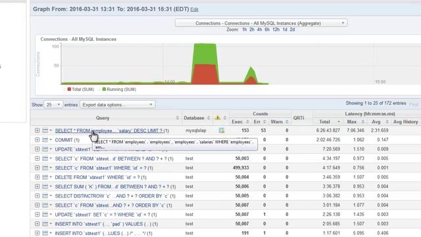Set graph zoom to 2d

[292, 30]
